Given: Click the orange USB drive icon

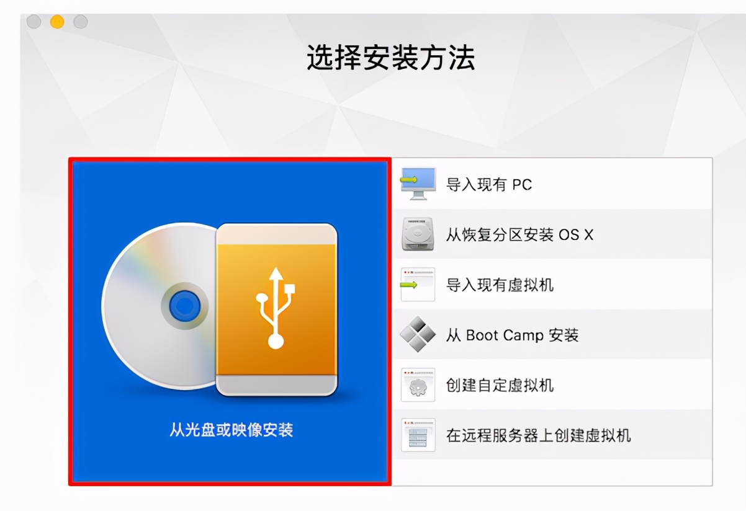Looking at the screenshot, I should click(277, 309).
